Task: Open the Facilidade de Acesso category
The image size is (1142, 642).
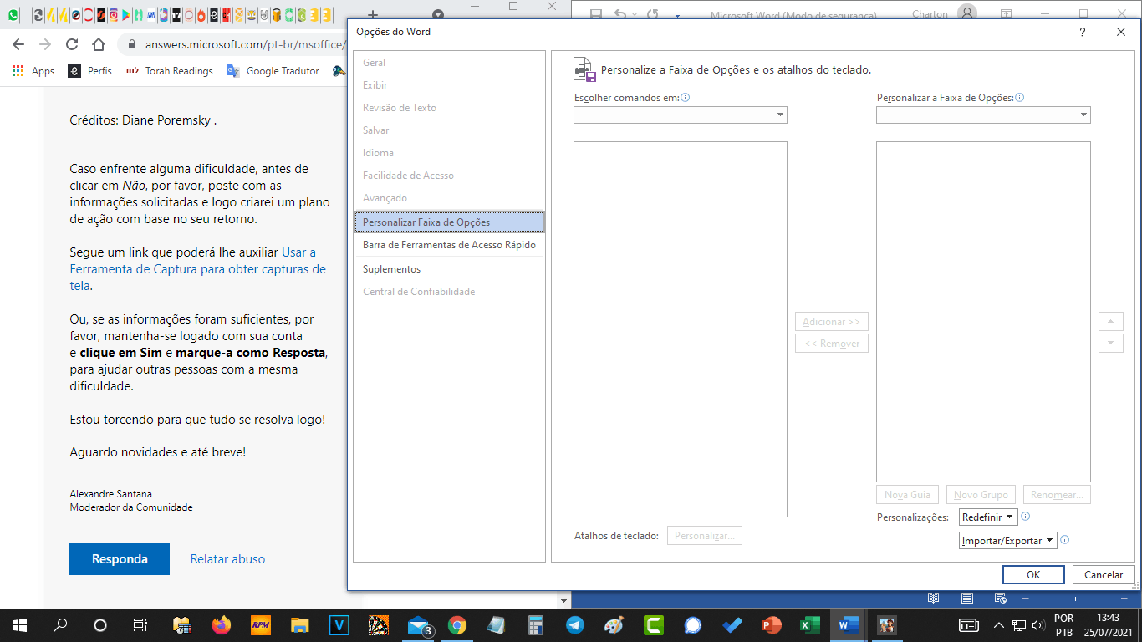Action: coord(449,176)
